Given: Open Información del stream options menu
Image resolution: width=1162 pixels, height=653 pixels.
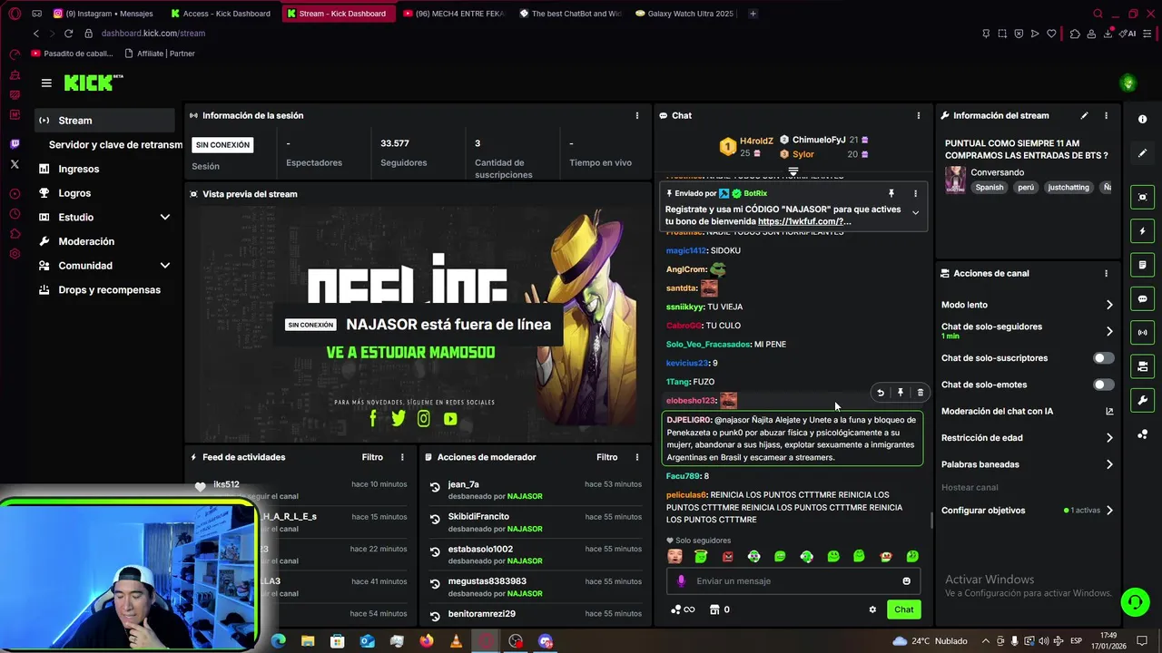Looking at the screenshot, I should tap(1106, 115).
